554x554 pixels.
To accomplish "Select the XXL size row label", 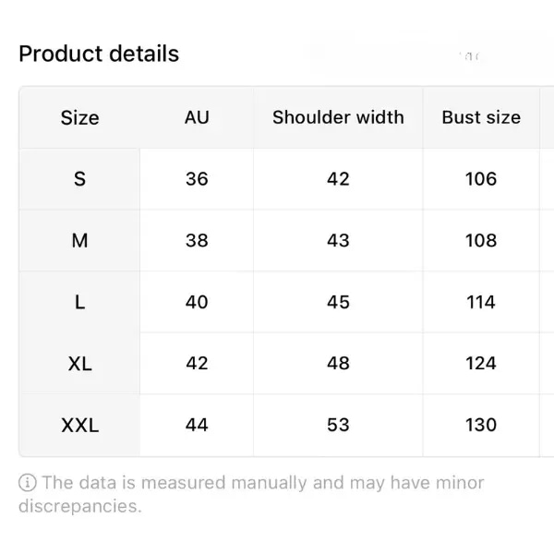I will click(79, 425).
